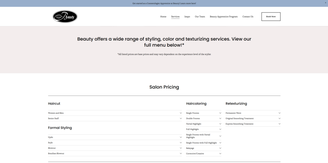Open the Beauty Apprentice Program page
The width and height of the screenshot is (328, 163).
coord(224,17)
